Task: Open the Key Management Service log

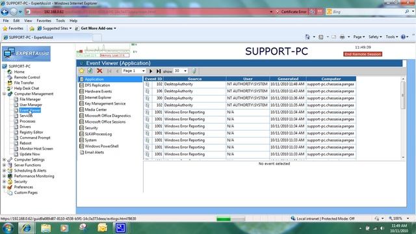Action: pos(105,103)
